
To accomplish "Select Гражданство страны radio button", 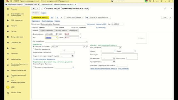I will click(x=34, y=46).
